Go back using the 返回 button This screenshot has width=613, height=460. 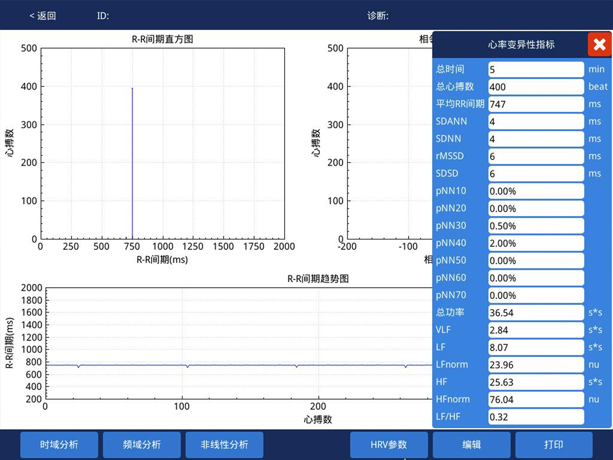click(x=42, y=16)
